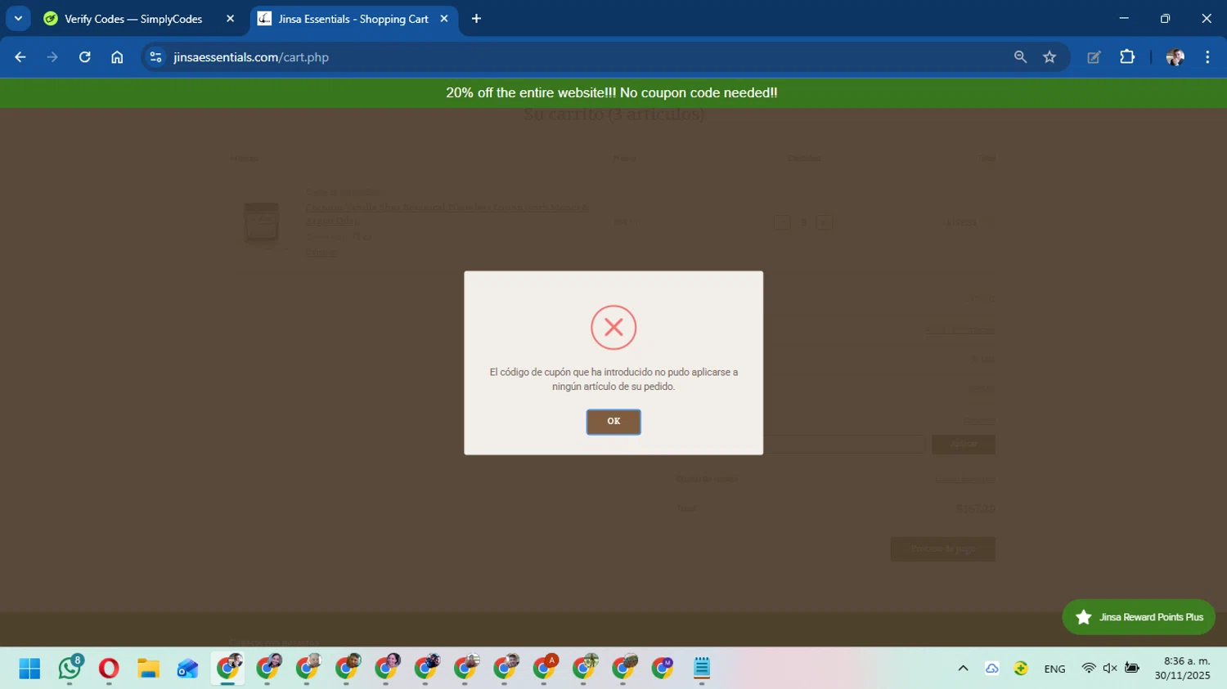1227x689 pixels.
Task: Open Chrome taskbar icon with purple M badge
Action: [x=663, y=669]
